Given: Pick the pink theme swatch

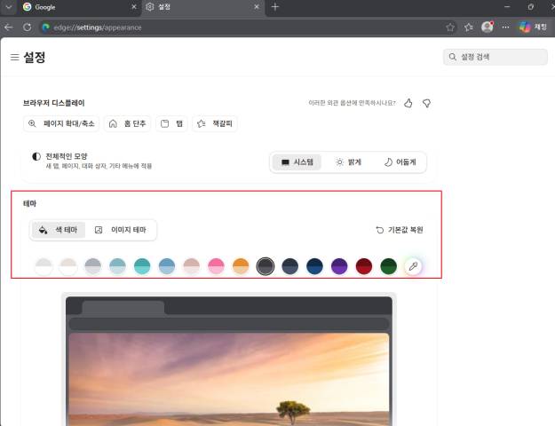Looking at the screenshot, I should point(216,266).
